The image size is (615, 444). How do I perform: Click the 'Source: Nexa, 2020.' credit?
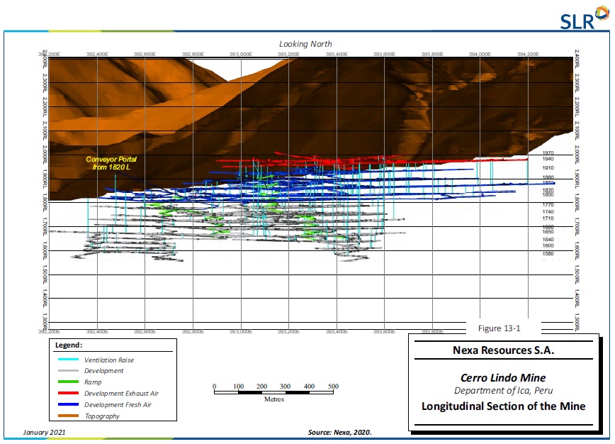tap(339, 432)
